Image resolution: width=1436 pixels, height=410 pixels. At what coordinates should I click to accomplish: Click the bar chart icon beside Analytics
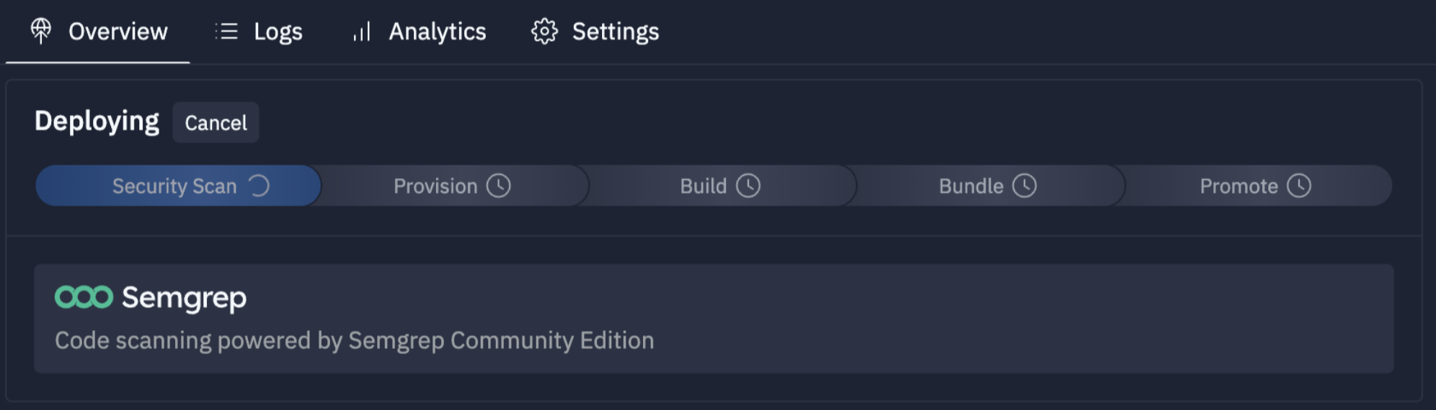[362, 32]
